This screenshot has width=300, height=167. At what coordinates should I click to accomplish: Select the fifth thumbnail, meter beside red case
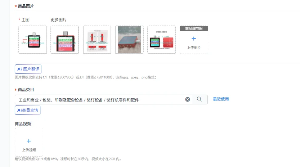point(161,40)
